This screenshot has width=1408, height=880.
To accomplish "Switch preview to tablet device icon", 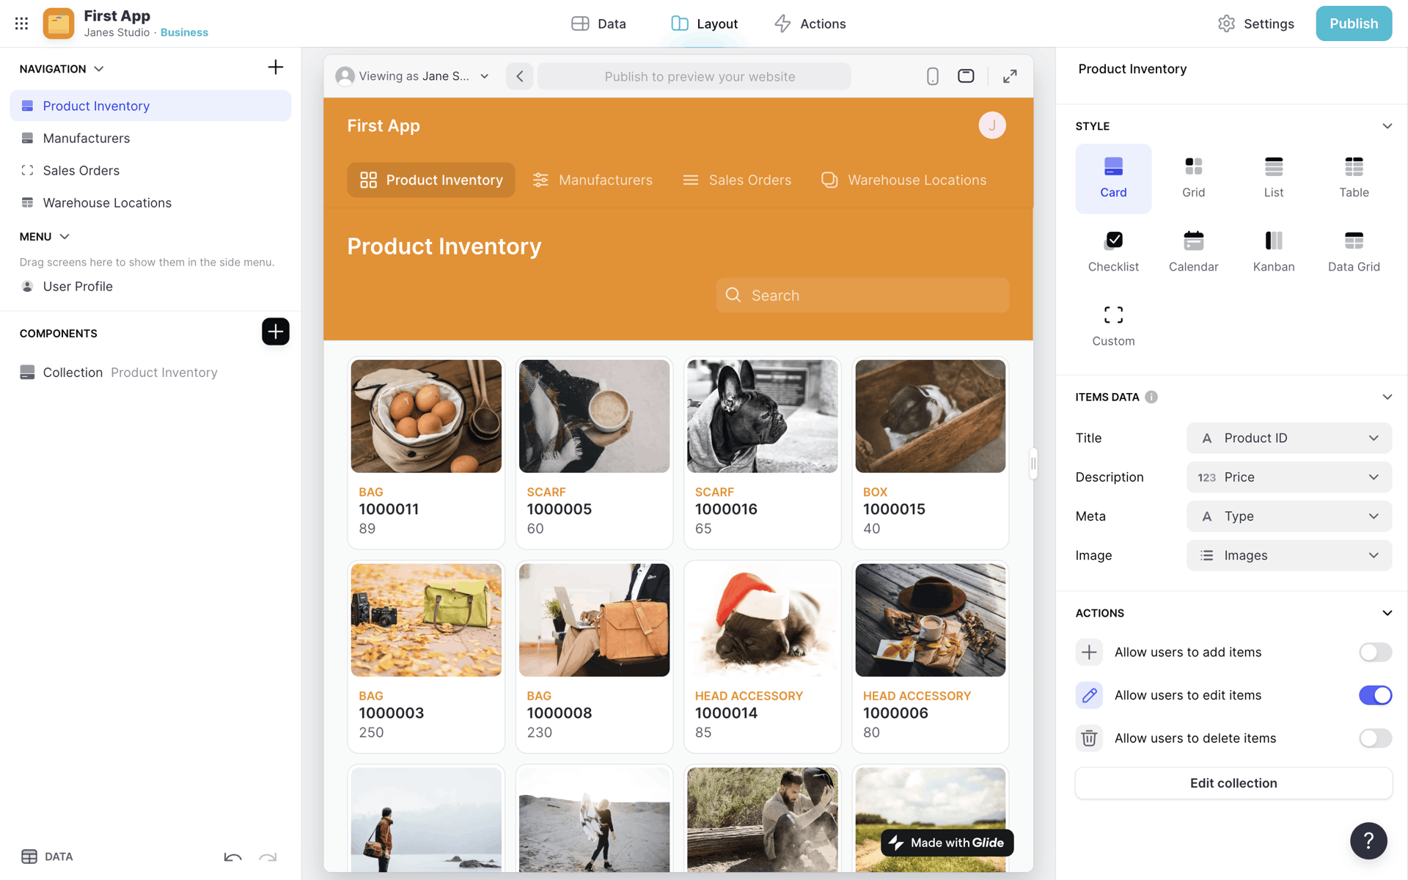I will coord(966,76).
